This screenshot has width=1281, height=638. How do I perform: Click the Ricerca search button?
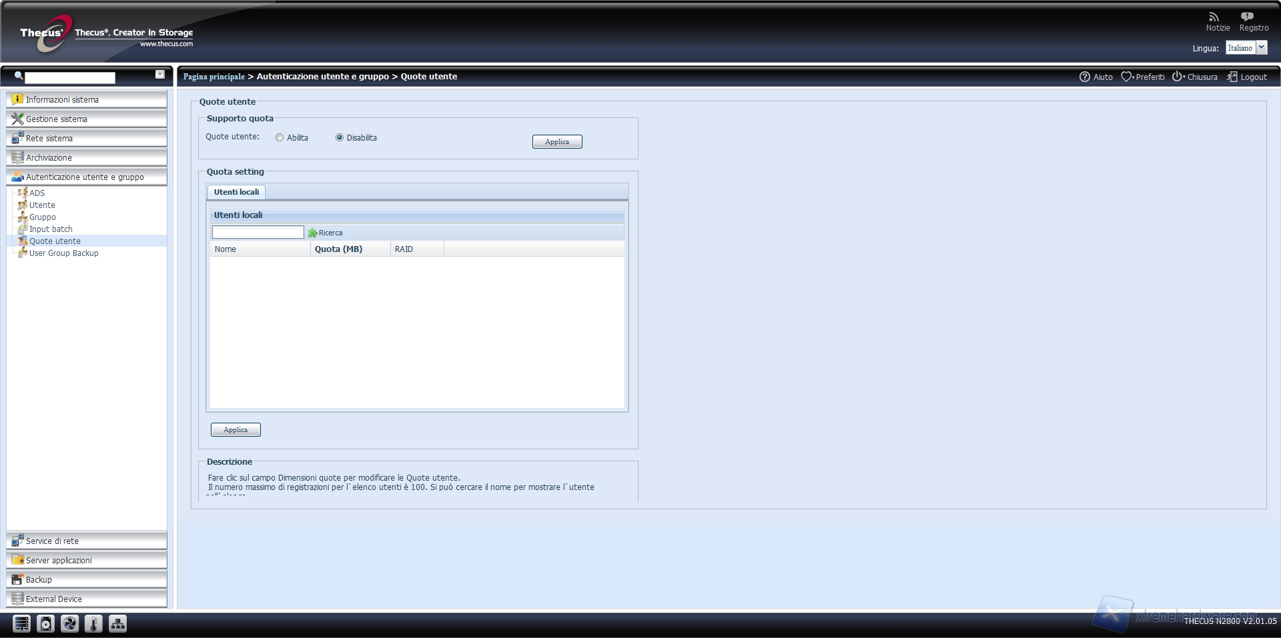tap(325, 233)
